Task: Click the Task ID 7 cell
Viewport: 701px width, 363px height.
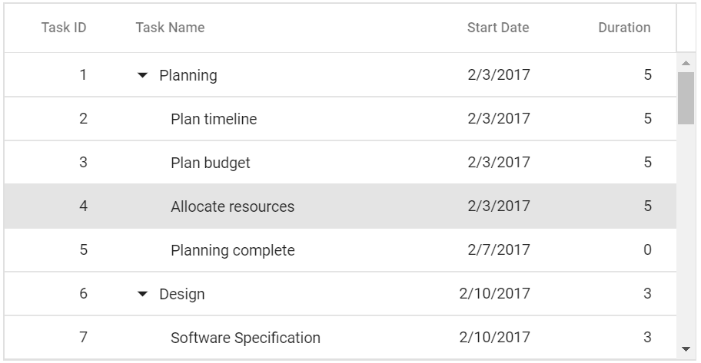Action: 83,338
